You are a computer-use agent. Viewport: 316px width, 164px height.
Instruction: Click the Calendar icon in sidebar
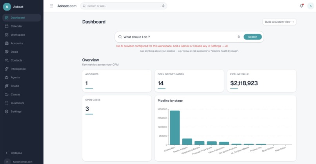pyautogui.click(x=7, y=26)
